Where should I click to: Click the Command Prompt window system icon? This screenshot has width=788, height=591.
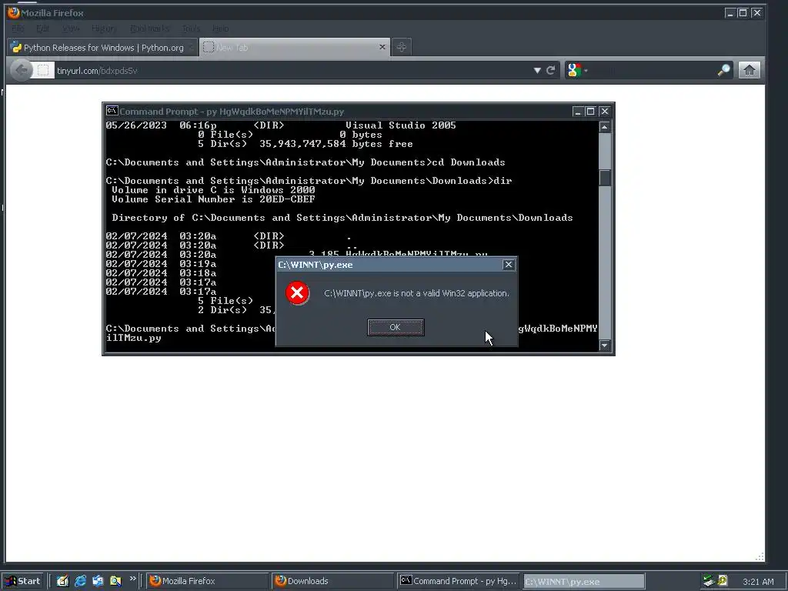click(112, 111)
